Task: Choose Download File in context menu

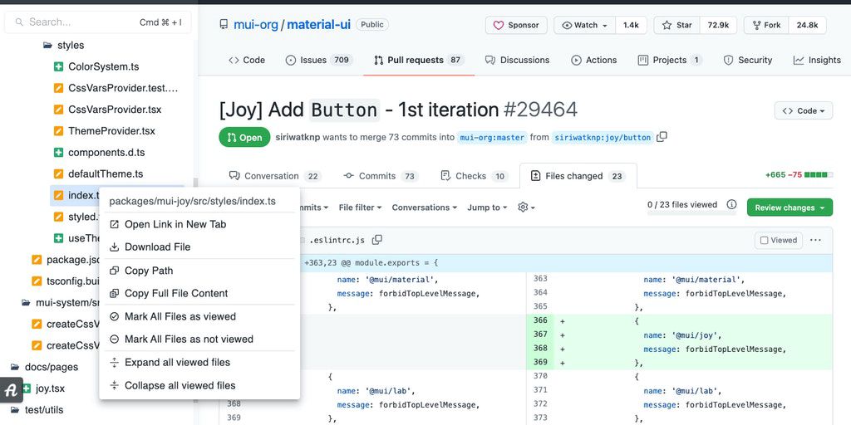Action: [x=157, y=247]
